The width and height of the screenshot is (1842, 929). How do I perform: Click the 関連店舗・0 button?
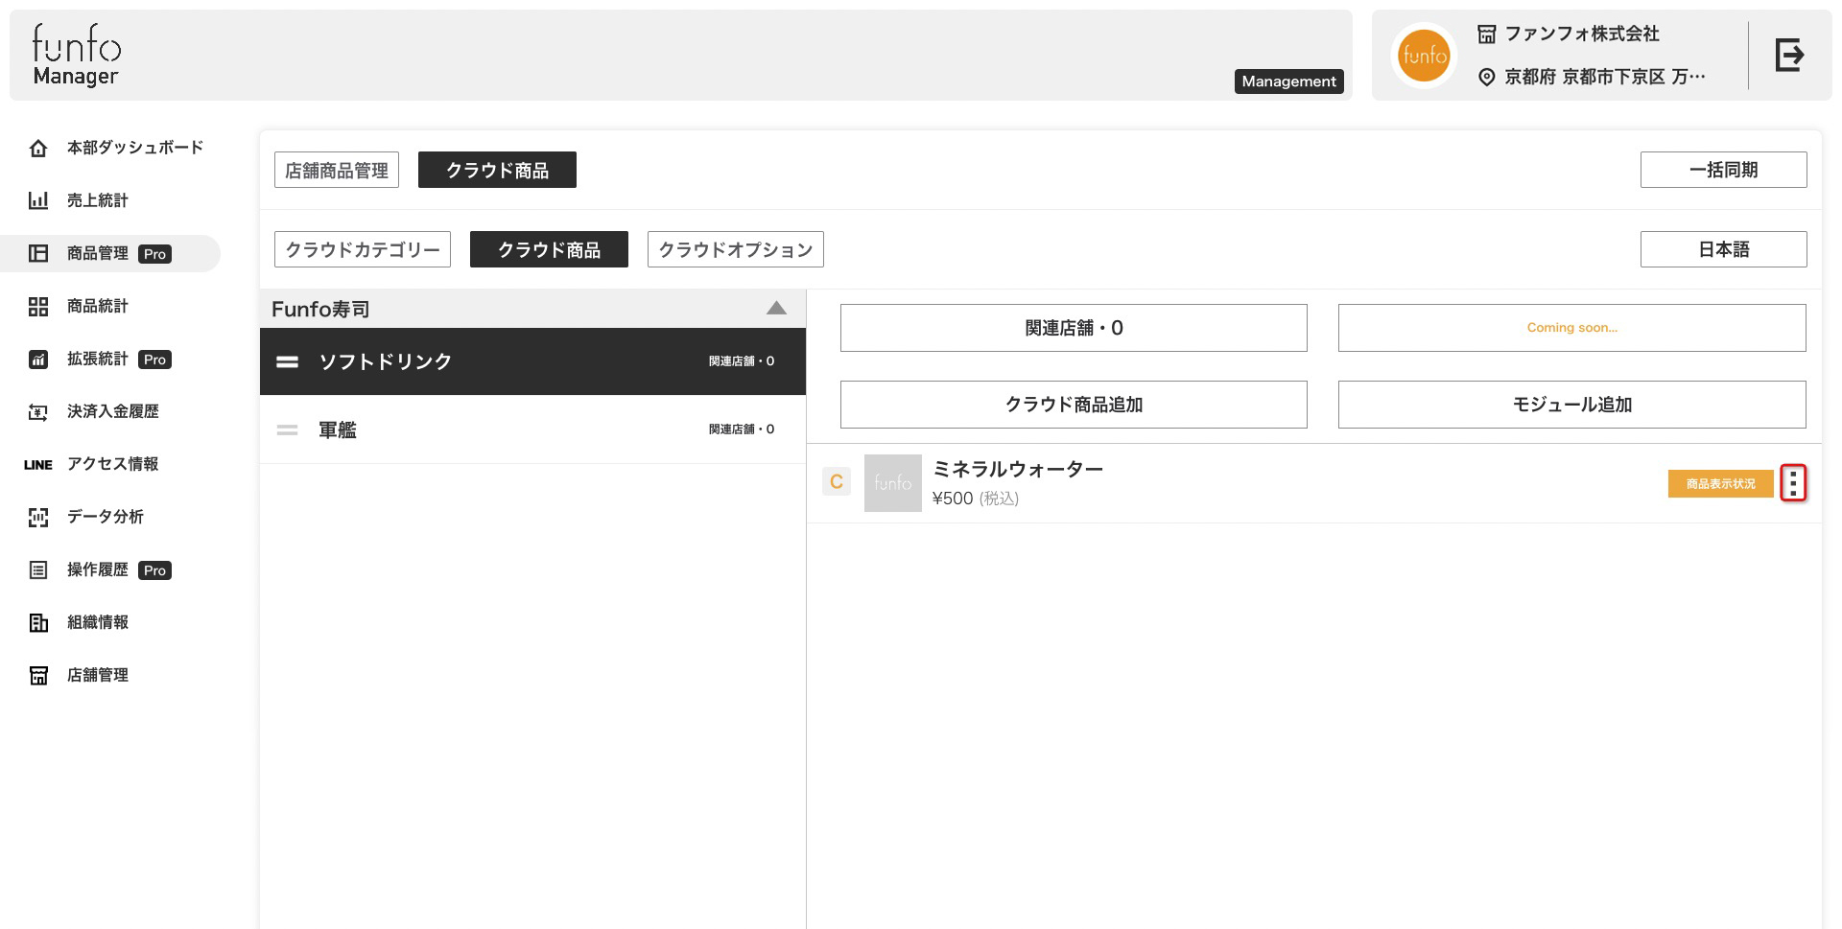[1074, 328]
